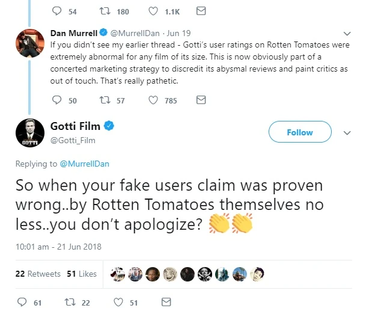Follow the Gotti Film account
The height and width of the screenshot is (317, 372).
point(299,132)
